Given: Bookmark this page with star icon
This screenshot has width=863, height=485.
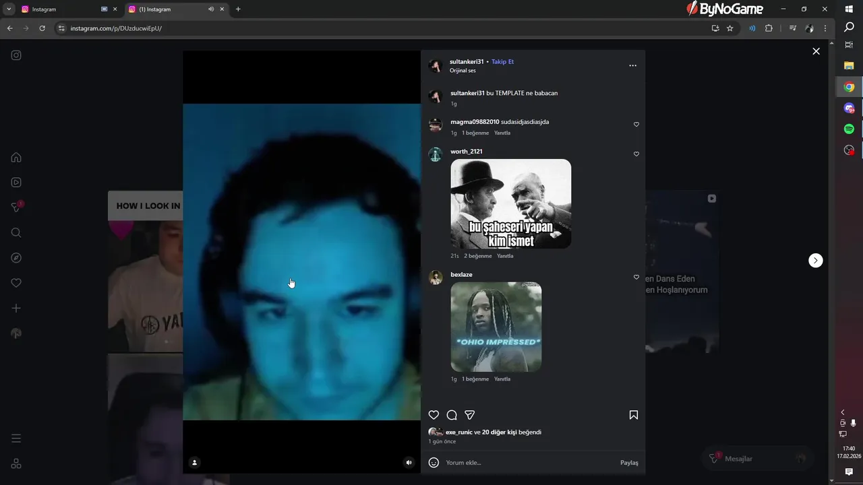Looking at the screenshot, I should click(x=730, y=28).
